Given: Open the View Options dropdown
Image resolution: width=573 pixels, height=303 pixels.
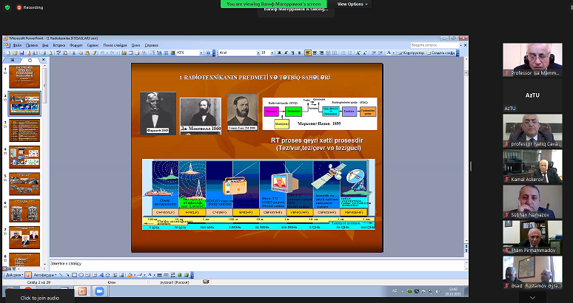Looking at the screenshot, I should [x=352, y=4].
